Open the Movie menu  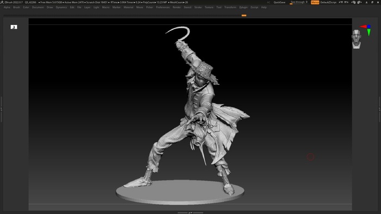click(139, 7)
